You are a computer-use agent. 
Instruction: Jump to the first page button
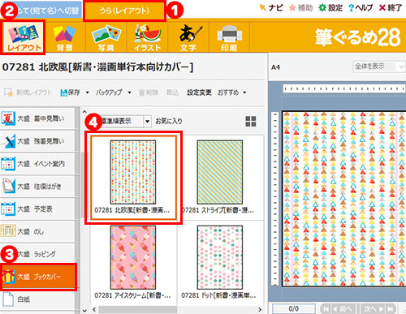click(x=326, y=309)
